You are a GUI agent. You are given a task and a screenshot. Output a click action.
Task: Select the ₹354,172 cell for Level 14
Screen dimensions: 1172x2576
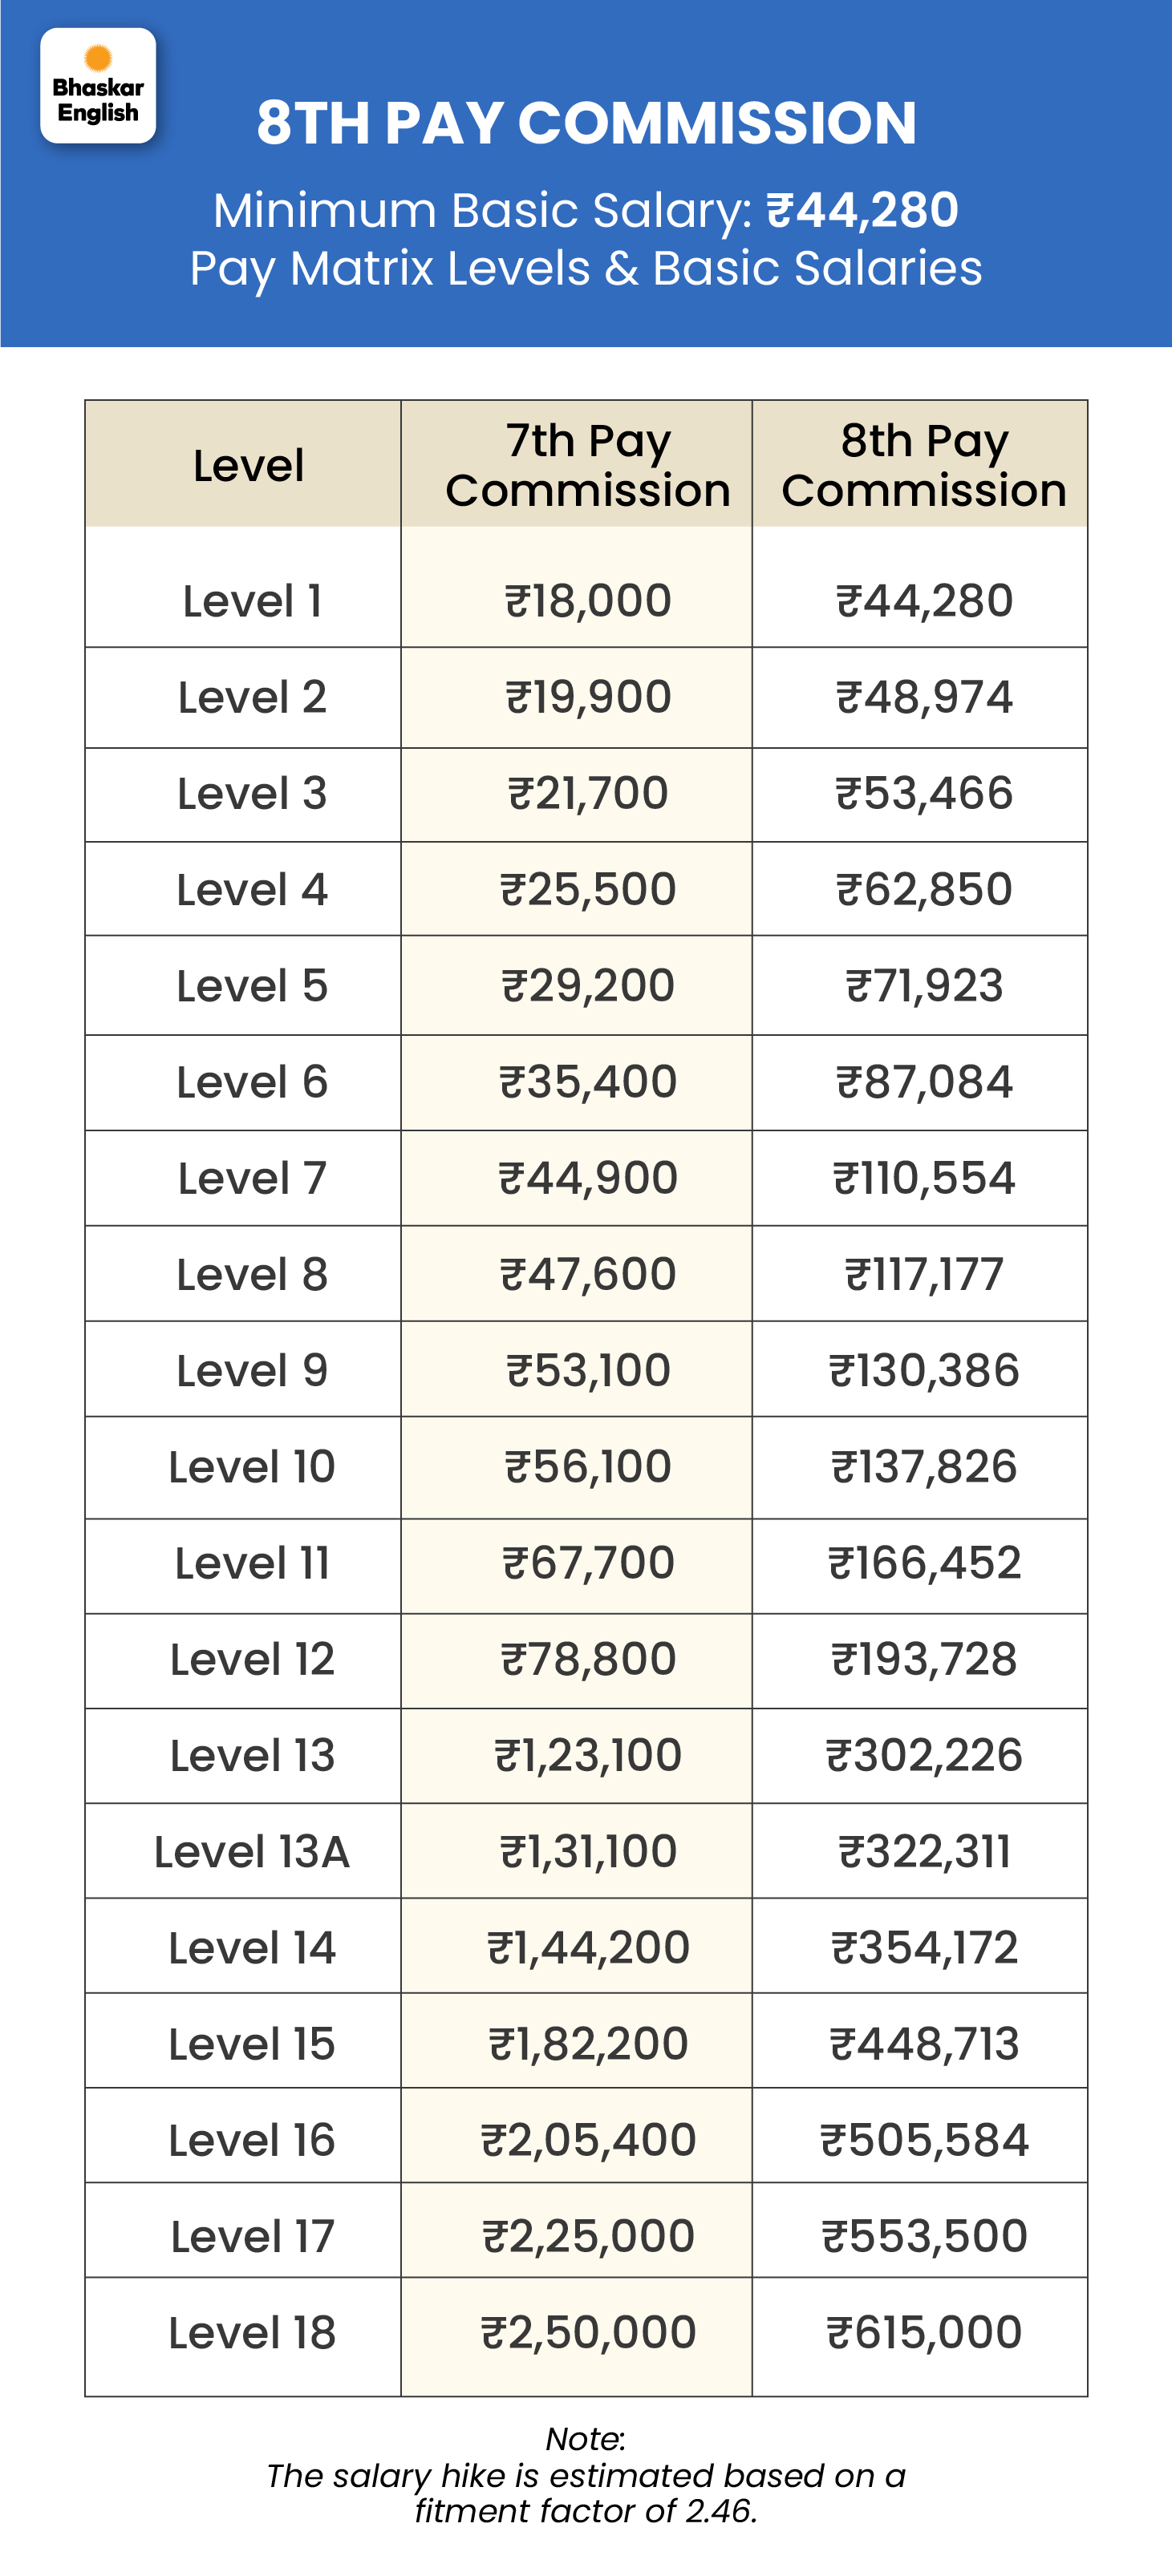pyautogui.click(x=924, y=1948)
